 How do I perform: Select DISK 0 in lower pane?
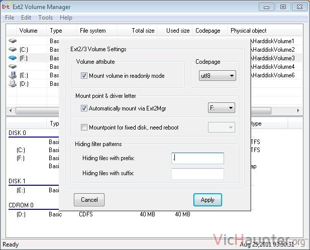click(17, 133)
